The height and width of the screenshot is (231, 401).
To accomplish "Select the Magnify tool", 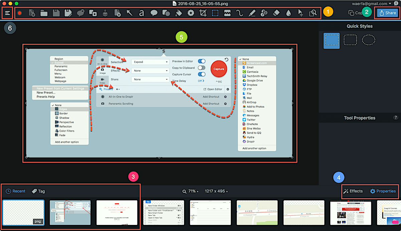I will point(313,13).
